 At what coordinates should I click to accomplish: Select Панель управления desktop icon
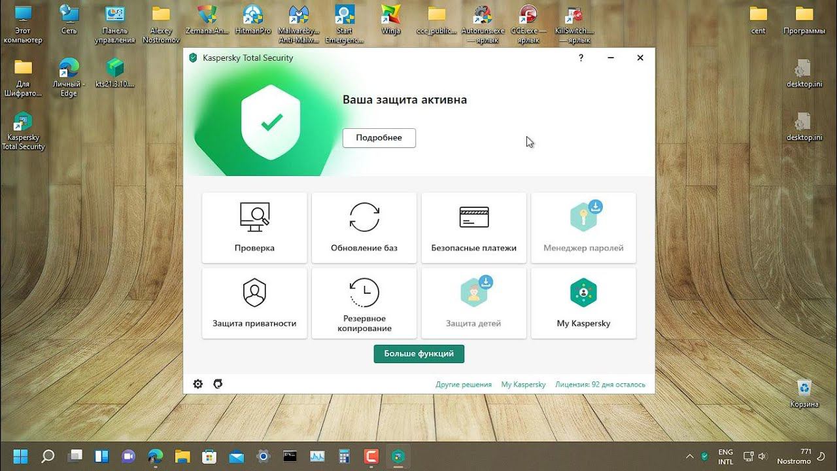[114, 25]
